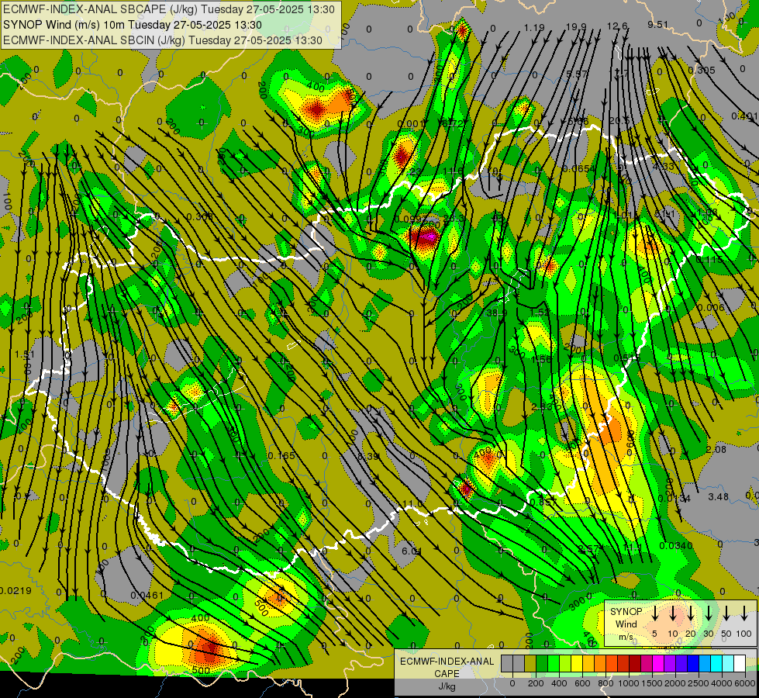759x698 pixels.
Task: Pick the cyan swatch in CAPE legend
Action: [x=716, y=663]
